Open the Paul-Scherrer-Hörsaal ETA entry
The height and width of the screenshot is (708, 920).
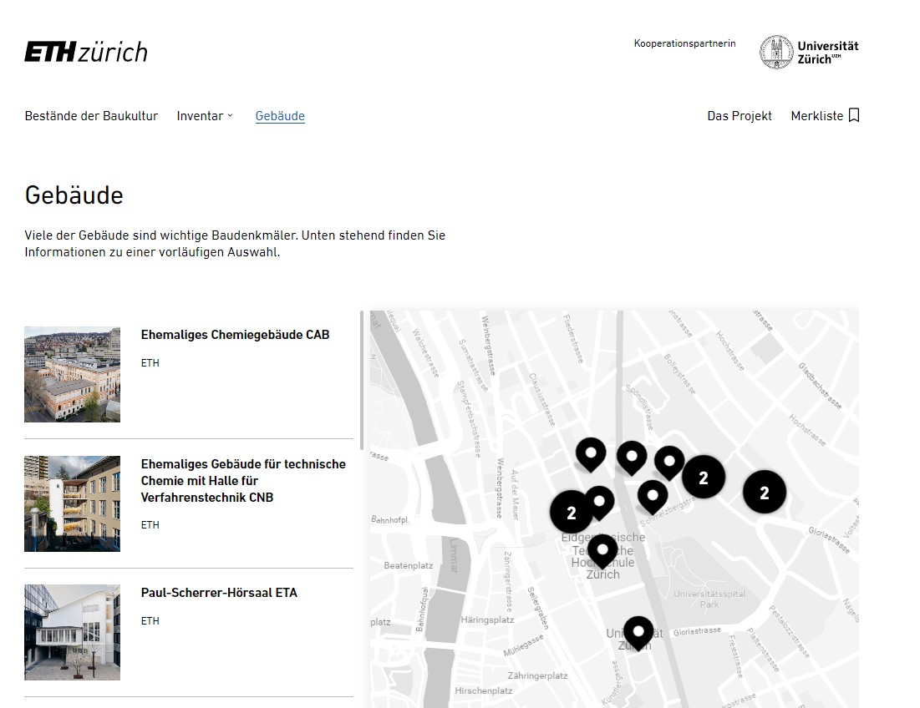click(x=219, y=593)
